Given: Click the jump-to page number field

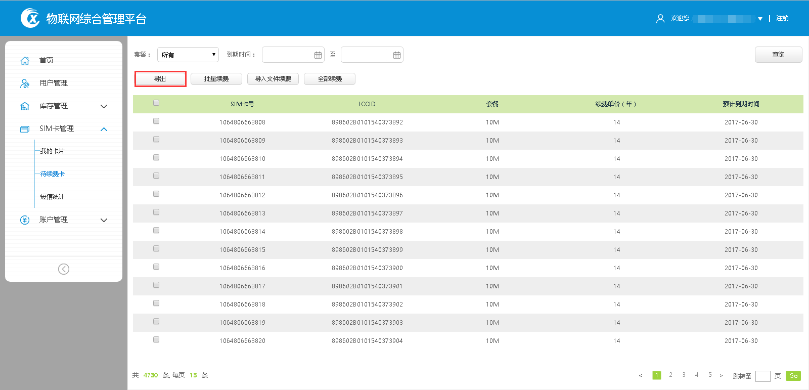Looking at the screenshot, I should click(762, 376).
